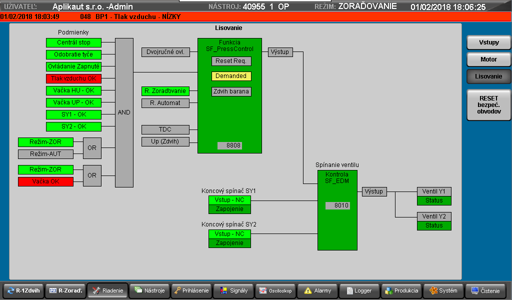The image size is (512, 300).
Task: Click the SY1 - OK indicator
Action: tap(74, 114)
